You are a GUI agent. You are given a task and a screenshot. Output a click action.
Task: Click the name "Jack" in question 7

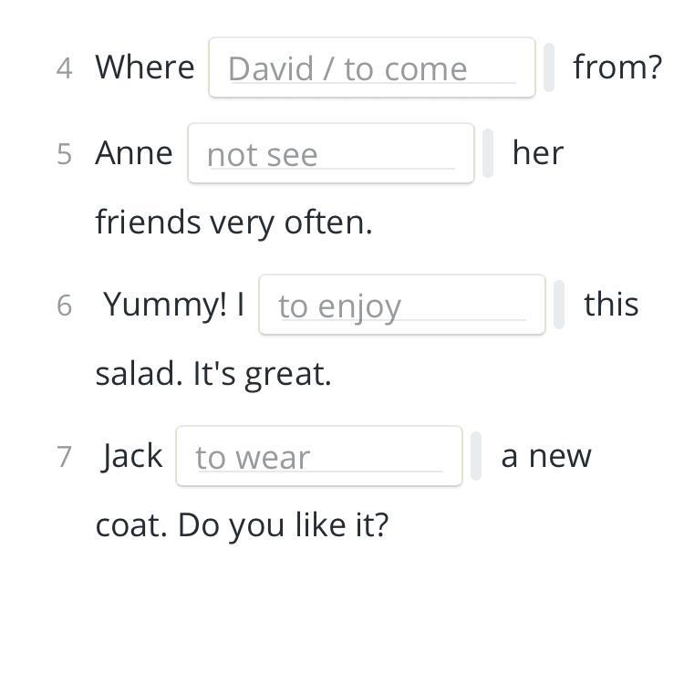click(133, 455)
